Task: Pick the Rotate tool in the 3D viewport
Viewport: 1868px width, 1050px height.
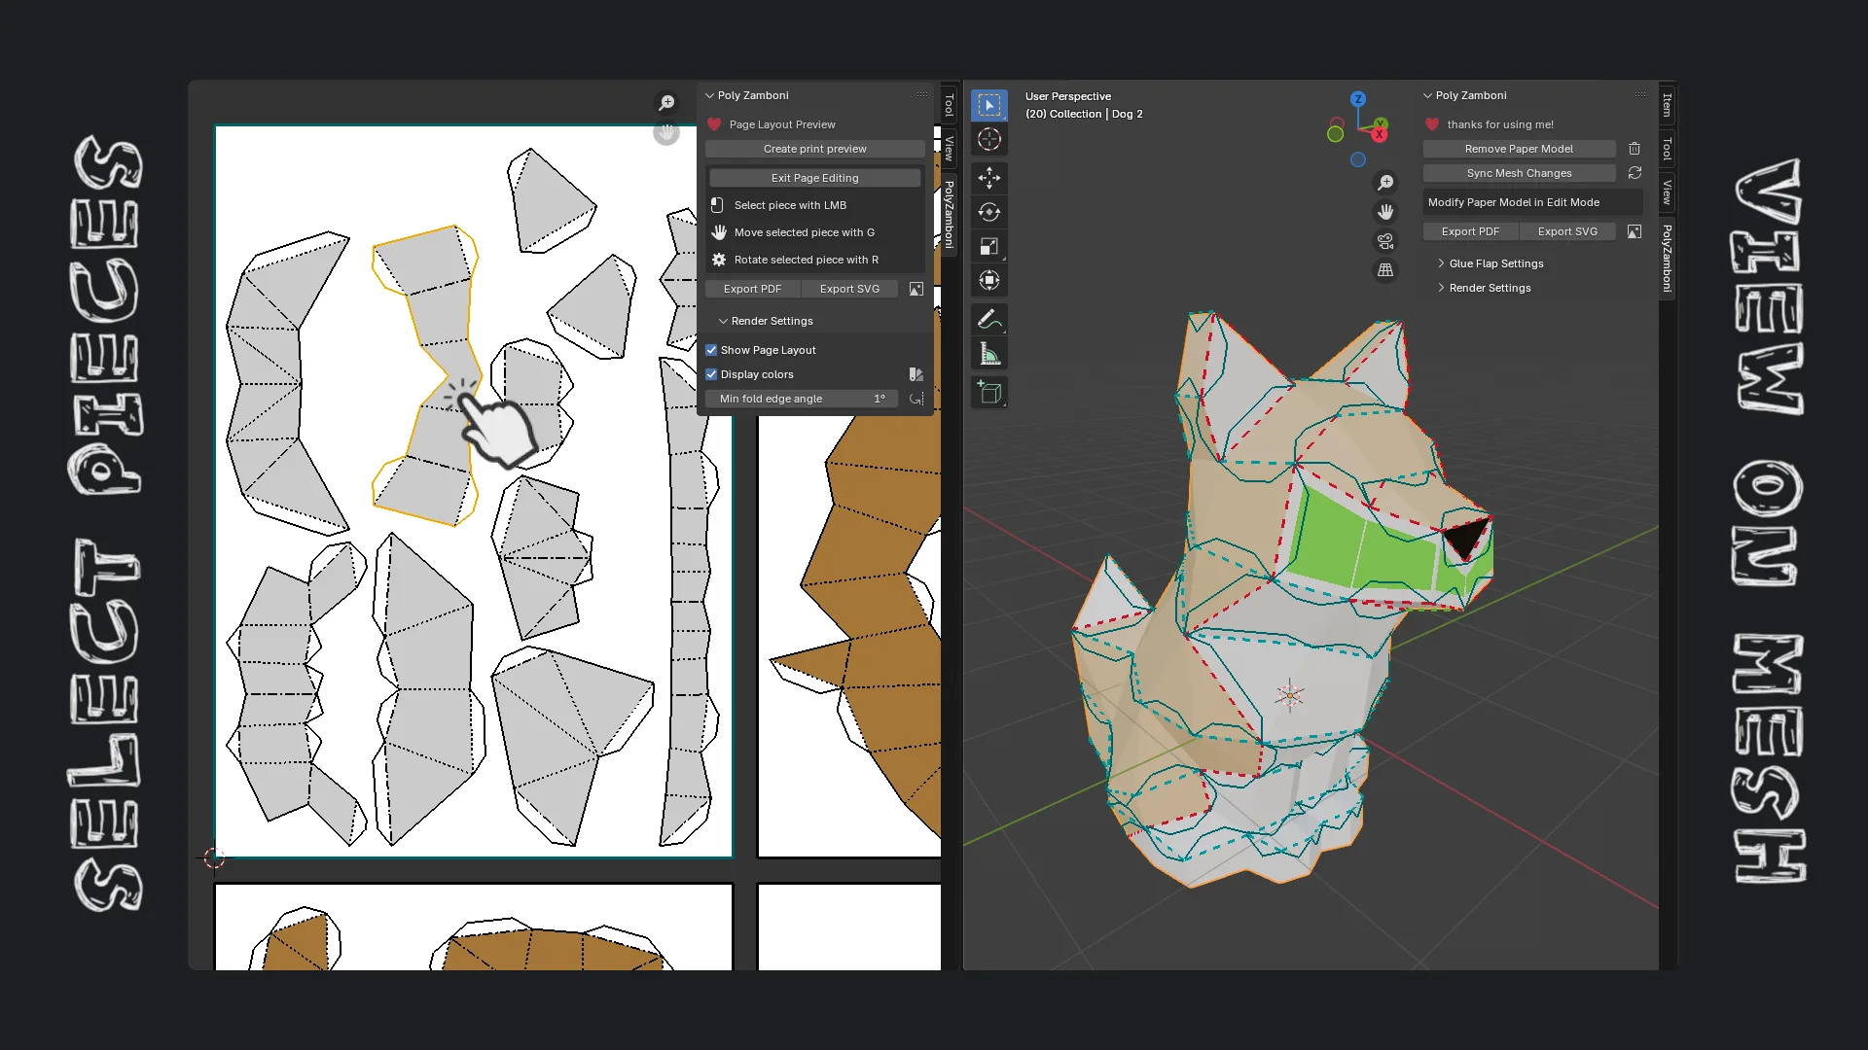Action: tap(988, 212)
